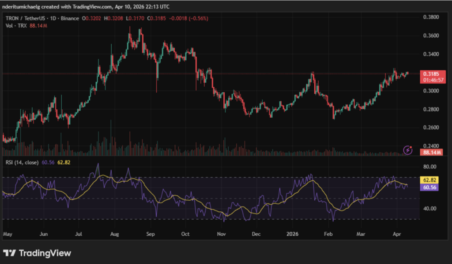Click the Nov label on the time axis
This screenshot has width=452, height=264.
222,233
